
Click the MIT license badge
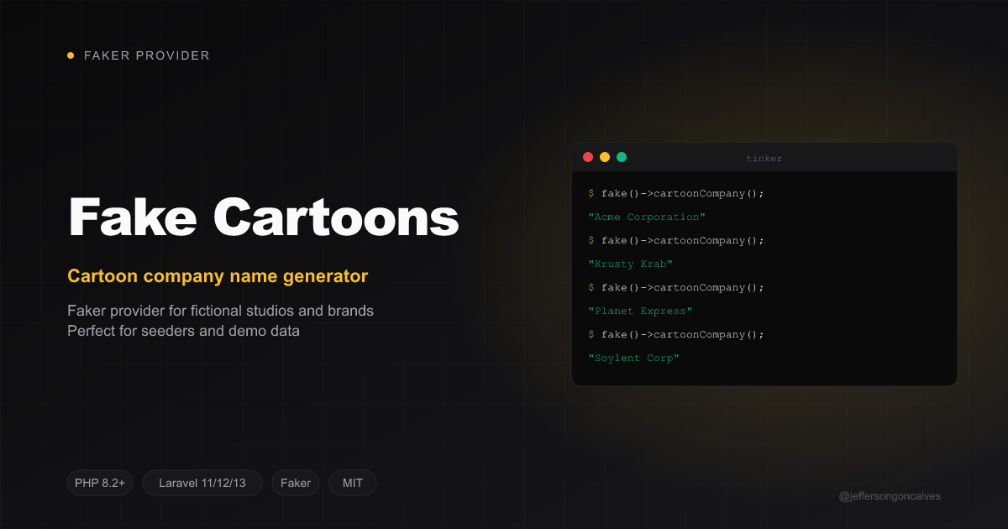tap(353, 483)
